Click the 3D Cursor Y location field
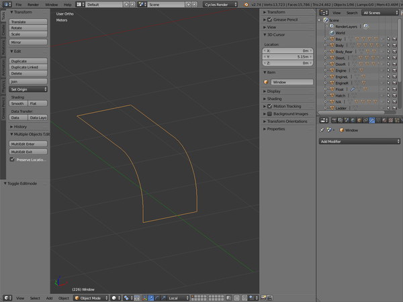 tap(288, 57)
